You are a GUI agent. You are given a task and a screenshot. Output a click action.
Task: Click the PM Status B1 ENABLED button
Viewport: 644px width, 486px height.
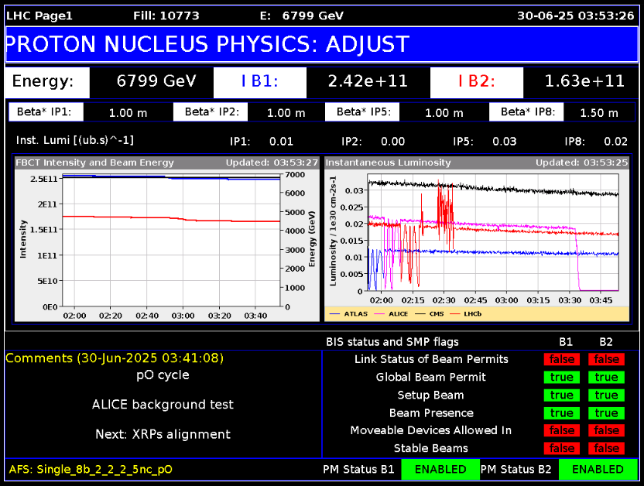coord(440,469)
